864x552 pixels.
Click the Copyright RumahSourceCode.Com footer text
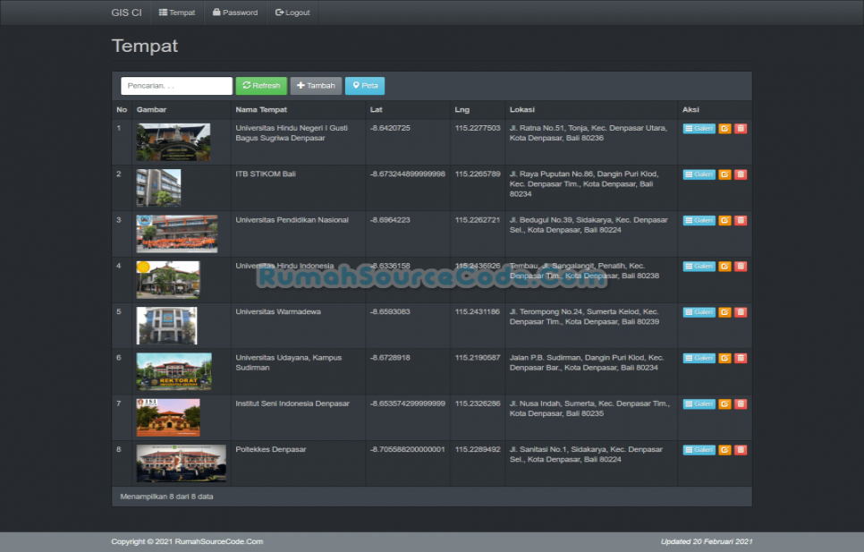(187, 541)
